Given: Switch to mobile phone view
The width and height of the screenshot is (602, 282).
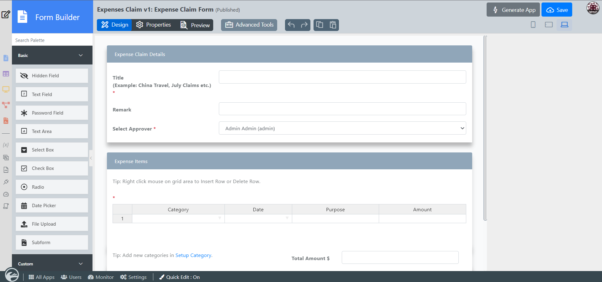Looking at the screenshot, I should click(533, 25).
